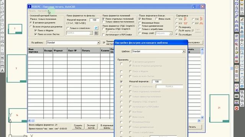This screenshot has height=137, width=245.
Task: Select the Multiline Text 'A' tool
Action: tap(2, 71)
